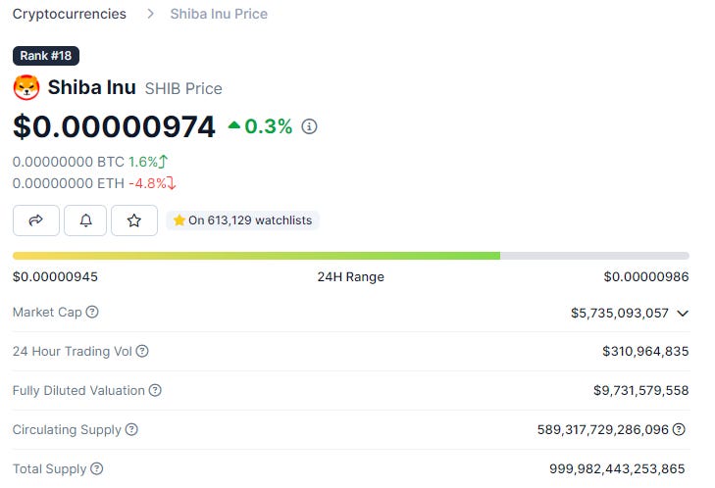Click the 24H low $0.00000945
The image size is (715, 488).
click(55, 276)
